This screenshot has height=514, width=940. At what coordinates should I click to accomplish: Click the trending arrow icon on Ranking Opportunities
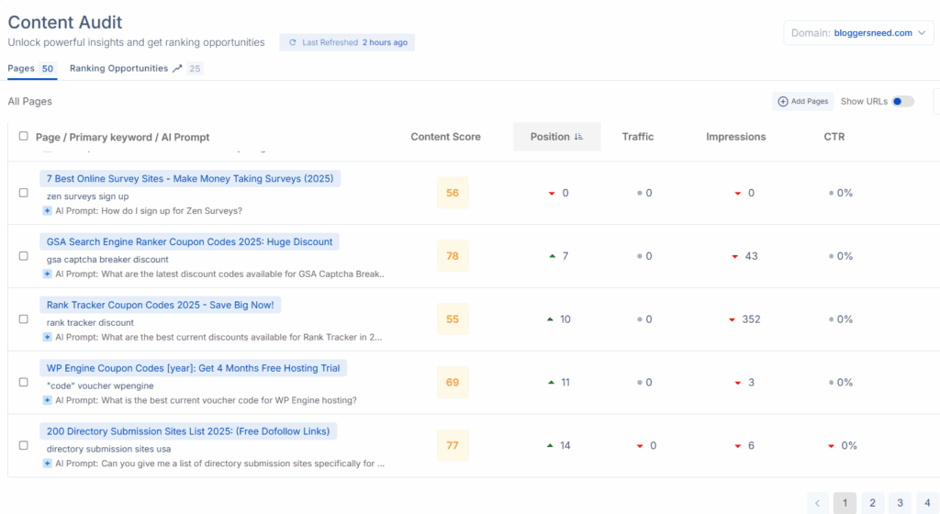(x=177, y=69)
